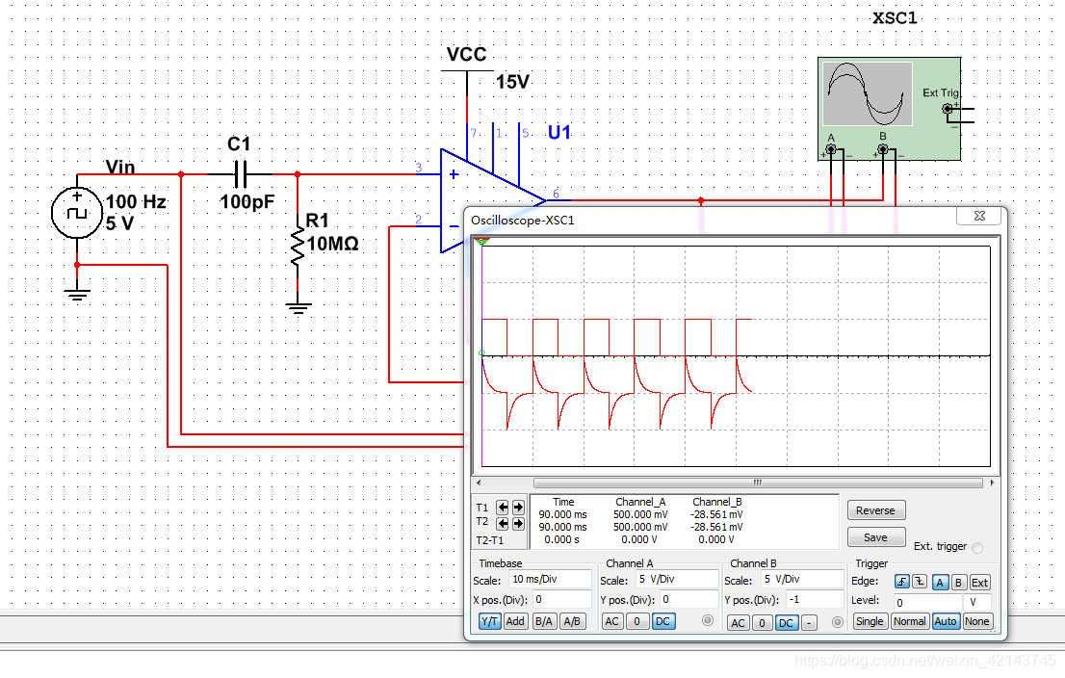Set Channel B coupling to AC

(x=739, y=623)
